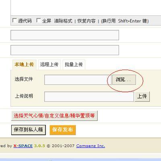Select the 批量上传 batch upload tab

(74, 65)
